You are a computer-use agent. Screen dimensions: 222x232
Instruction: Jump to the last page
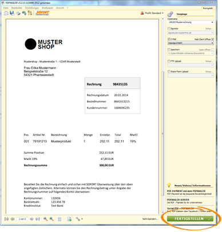(38, 219)
